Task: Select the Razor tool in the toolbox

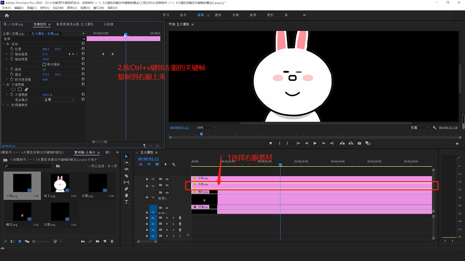Action: point(126,176)
